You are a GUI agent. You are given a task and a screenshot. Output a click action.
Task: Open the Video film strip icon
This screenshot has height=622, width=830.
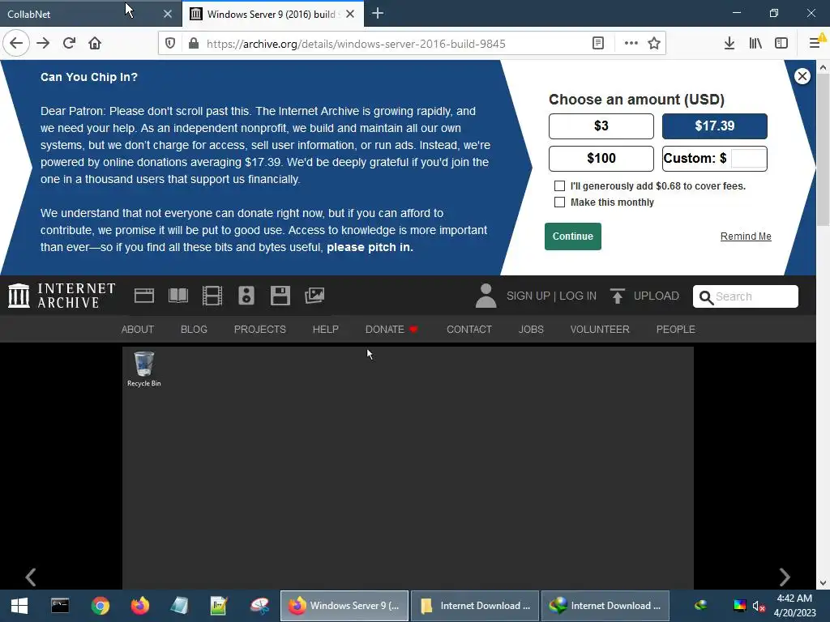212,296
